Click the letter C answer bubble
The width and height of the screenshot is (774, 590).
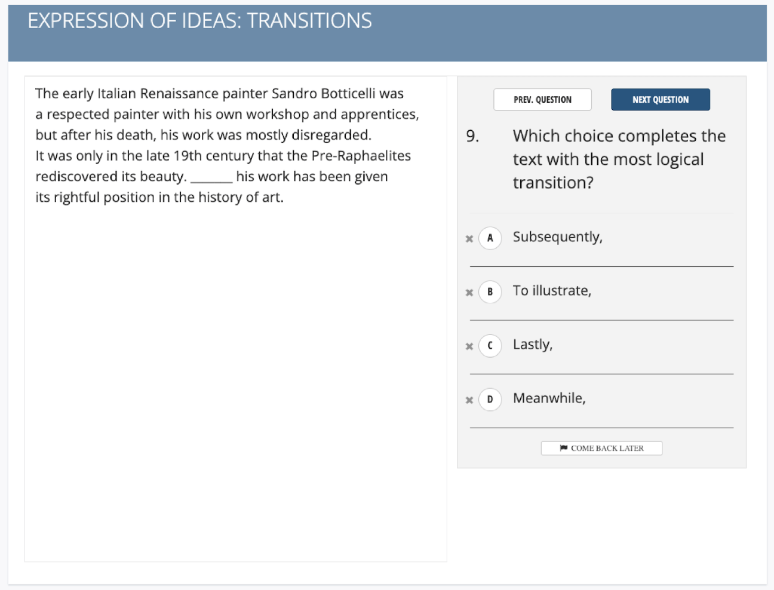[x=490, y=346]
